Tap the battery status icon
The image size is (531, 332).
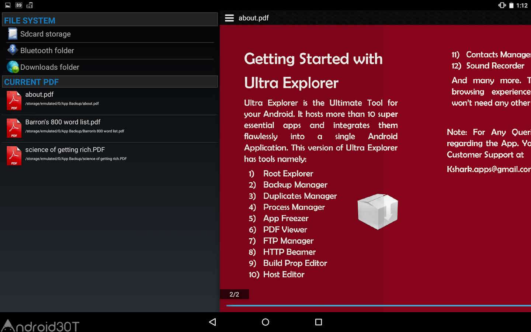click(511, 5)
